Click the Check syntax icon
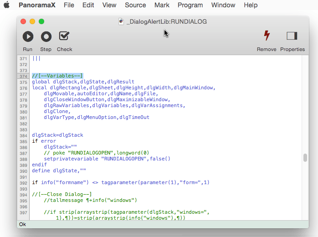Viewport: 318px width, 237px height. coord(64,36)
